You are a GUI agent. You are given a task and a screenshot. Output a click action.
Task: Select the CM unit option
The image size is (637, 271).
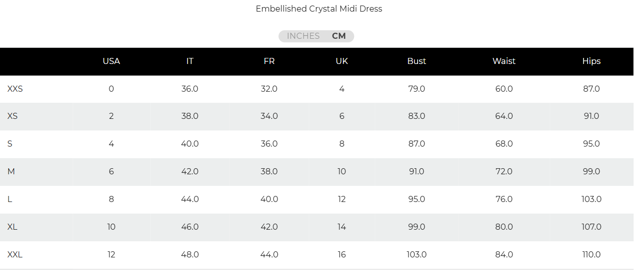click(339, 36)
